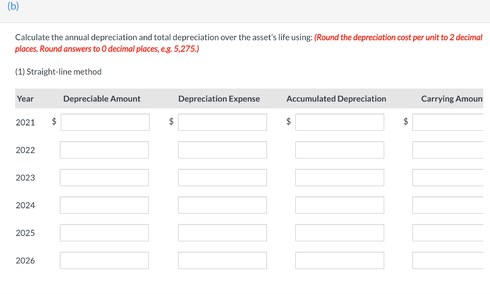This screenshot has width=490, height=294.
Task: Click the (b) section header label
Action: pos(13,6)
